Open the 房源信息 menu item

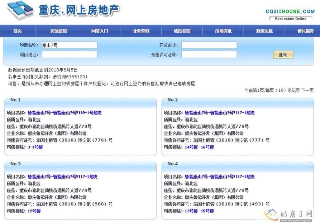point(59,31)
